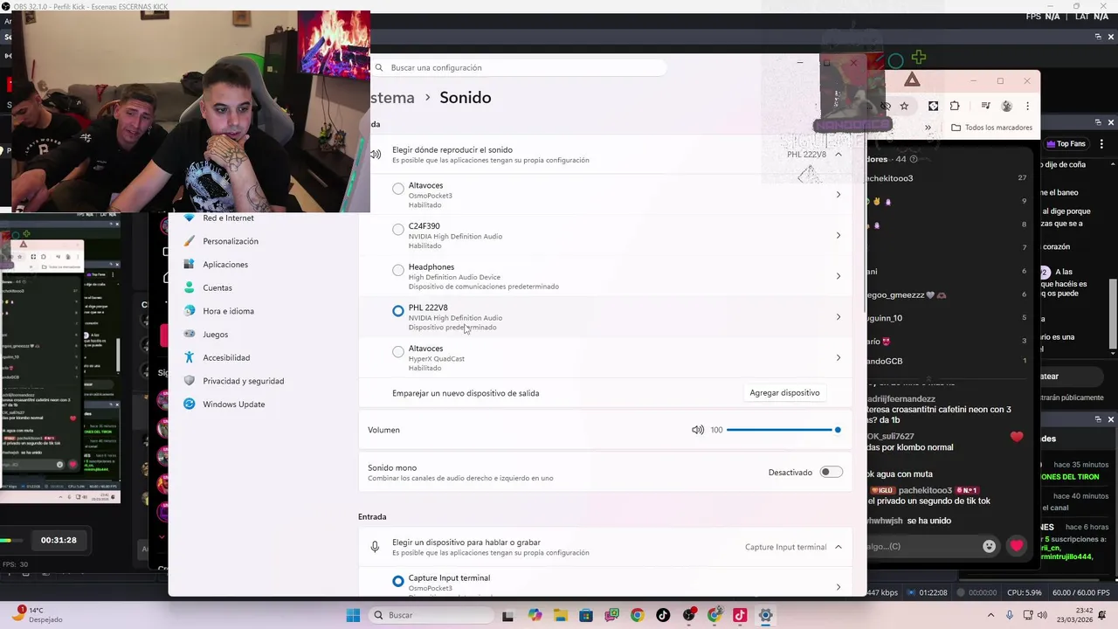Image resolution: width=1118 pixels, height=629 pixels.
Task: Mute output via Volumen speaker icon
Action: pyautogui.click(x=697, y=430)
